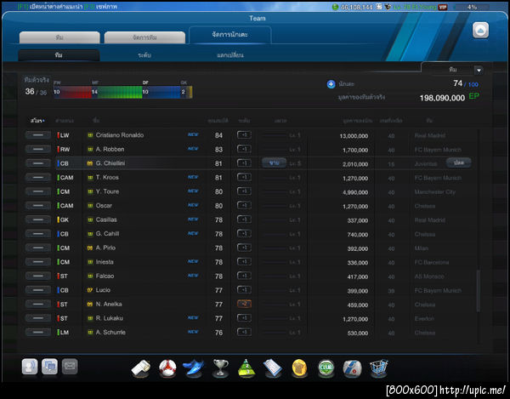Click the +1 icon on G. Chiellini row
This screenshot has height=399, width=510.
click(244, 163)
